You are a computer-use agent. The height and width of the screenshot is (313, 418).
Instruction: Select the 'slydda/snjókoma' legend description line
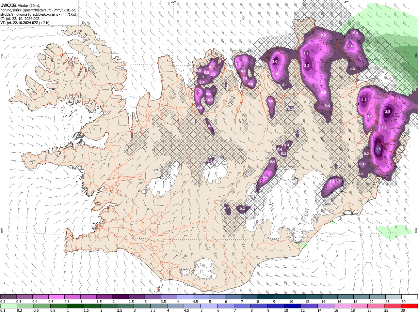[x=39, y=14]
